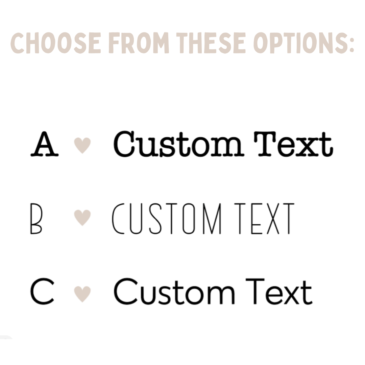Select the sans-serif letter C label
This screenshot has height=365, width=365.
coord(42,291)
